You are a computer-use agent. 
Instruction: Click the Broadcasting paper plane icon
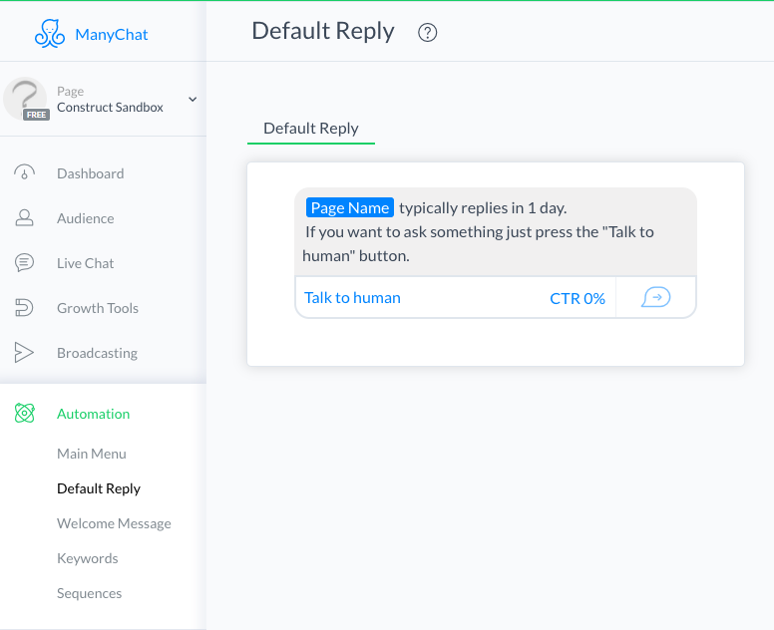(25, 353)
